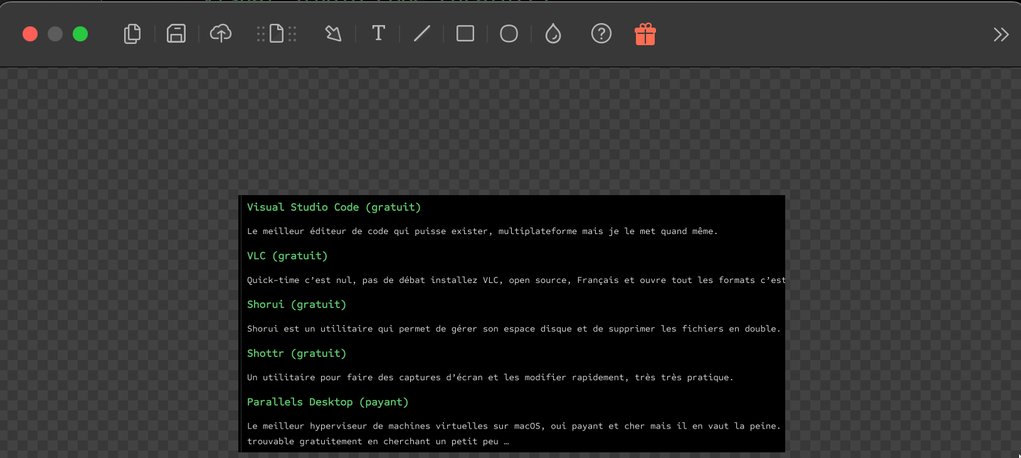1021x458 pixels.
Task: Save the screenshot with the floppy disk icon
Action: pos(176,34)
